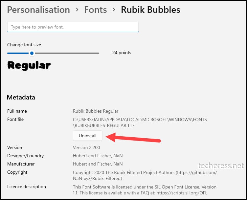Click the Metadata section heading
This screenshot has height=200, width=247.
(x=21, y=97)
